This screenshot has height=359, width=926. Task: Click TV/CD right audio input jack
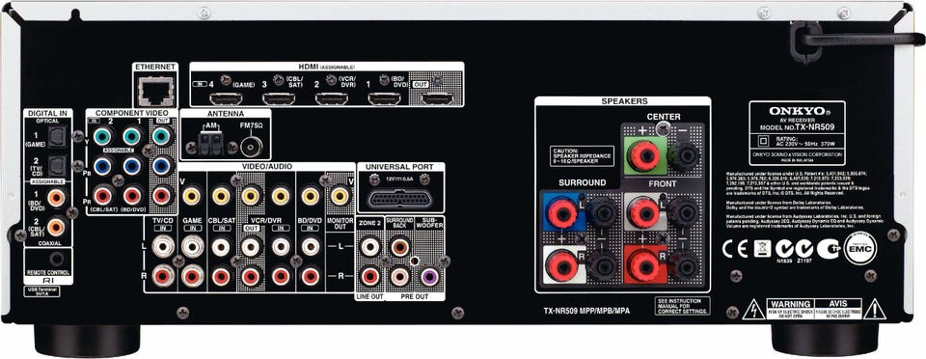click(x=163, y=276)
